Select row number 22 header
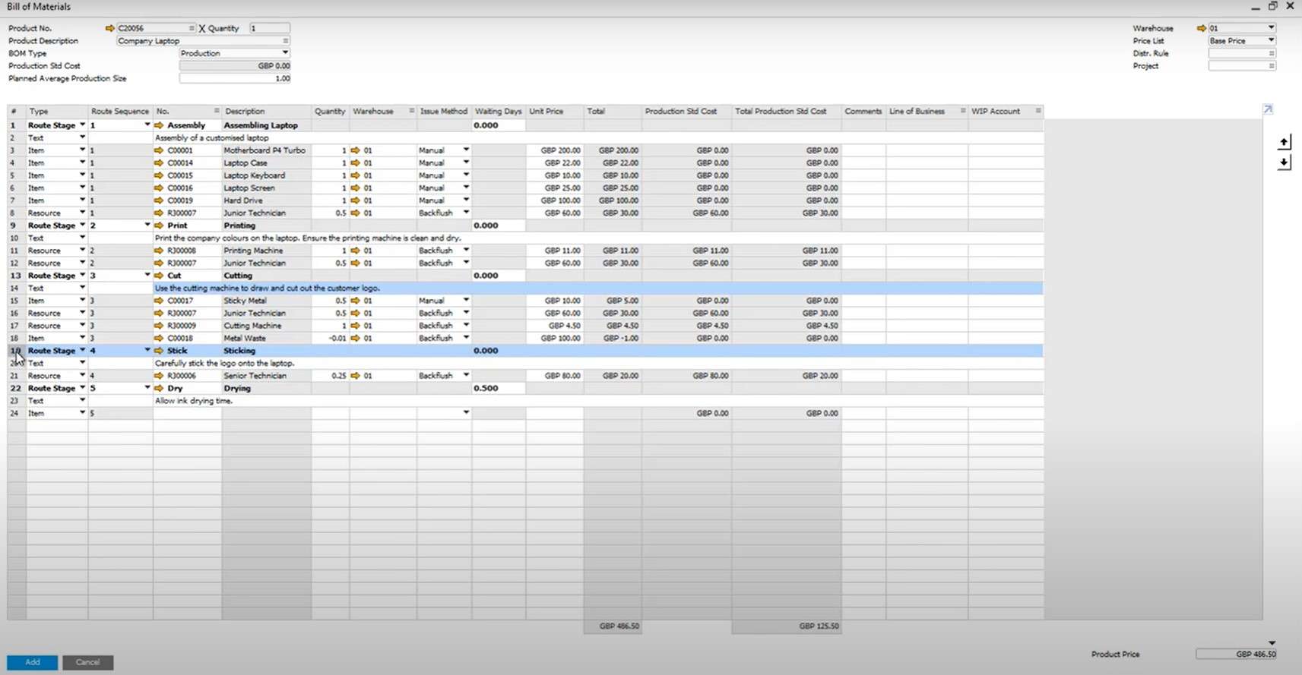The width and height of the screenshot is (1302, 675). click(x=16, y=388)
